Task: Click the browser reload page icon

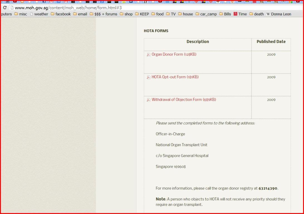Action: (4, 8)
